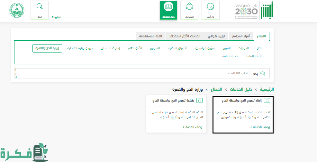The image size is (317, 162).
Task: Select the الفئة المستهدفة tab
Action: tap(150, 36)
